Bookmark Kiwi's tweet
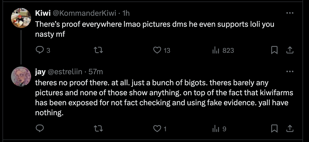 pos(274,50)
